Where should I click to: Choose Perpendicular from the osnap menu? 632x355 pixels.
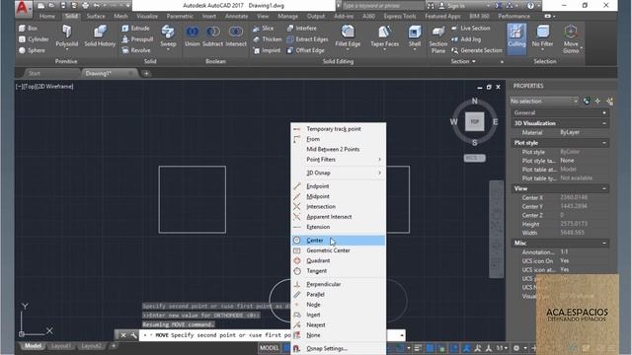[338, 284]
